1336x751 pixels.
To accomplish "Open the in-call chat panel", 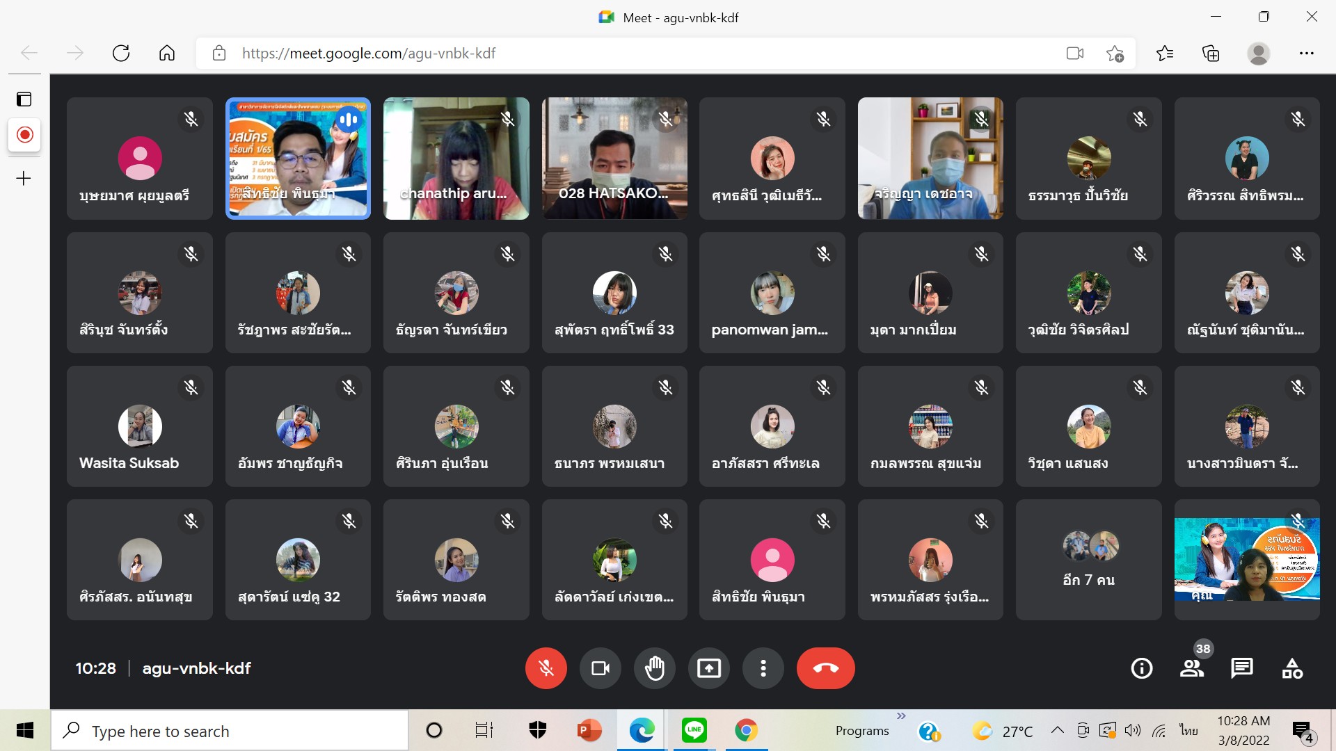I will pyautogui.click(x=1242, y=668).
